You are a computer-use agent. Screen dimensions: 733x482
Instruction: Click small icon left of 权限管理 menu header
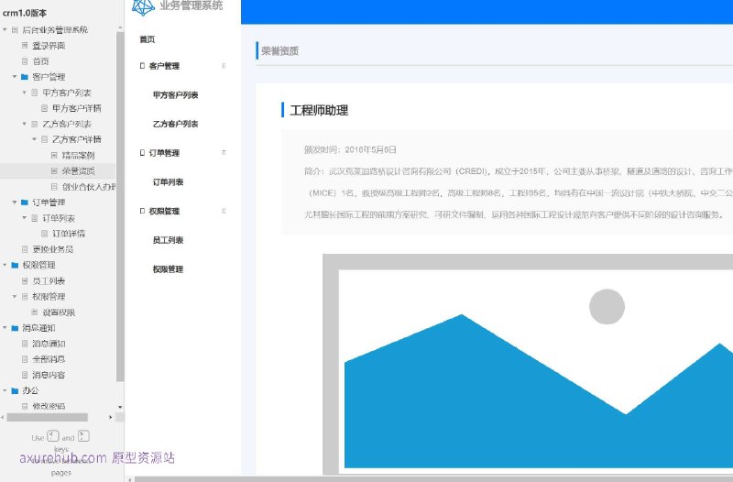click(142, 211)
